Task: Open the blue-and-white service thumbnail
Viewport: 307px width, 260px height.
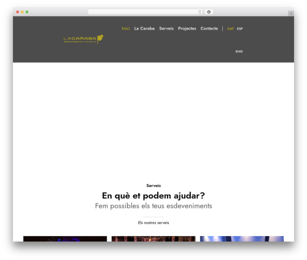Action: pyautogui.click(x=242, y=238)
